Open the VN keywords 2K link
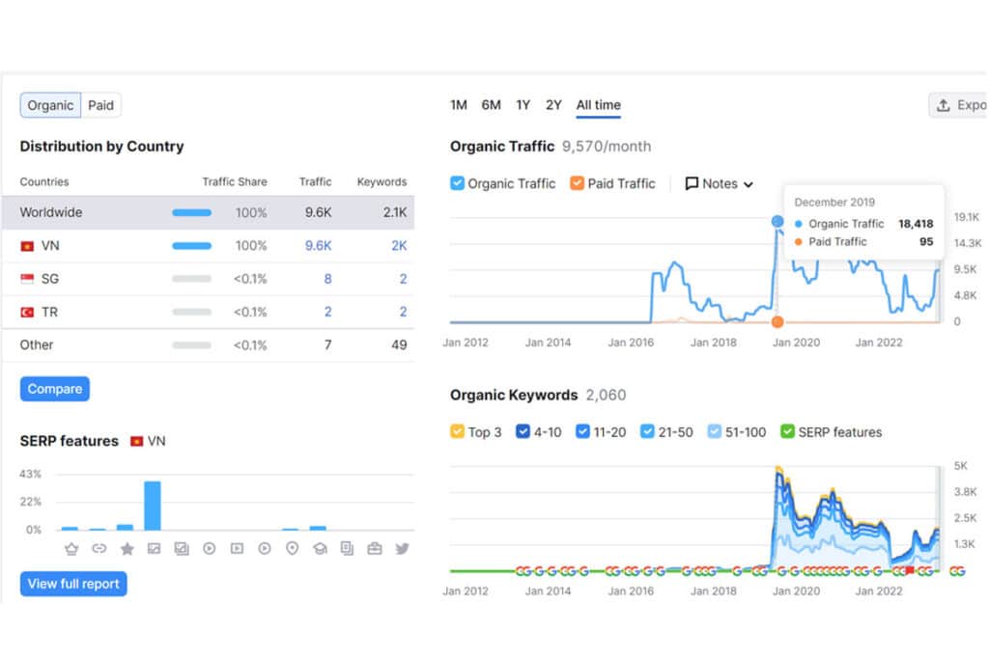989x659 pixels. coord(399,246)
